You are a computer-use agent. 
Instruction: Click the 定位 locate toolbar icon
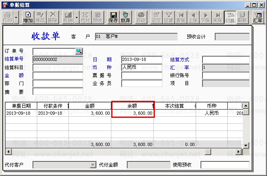click(156, 17)
